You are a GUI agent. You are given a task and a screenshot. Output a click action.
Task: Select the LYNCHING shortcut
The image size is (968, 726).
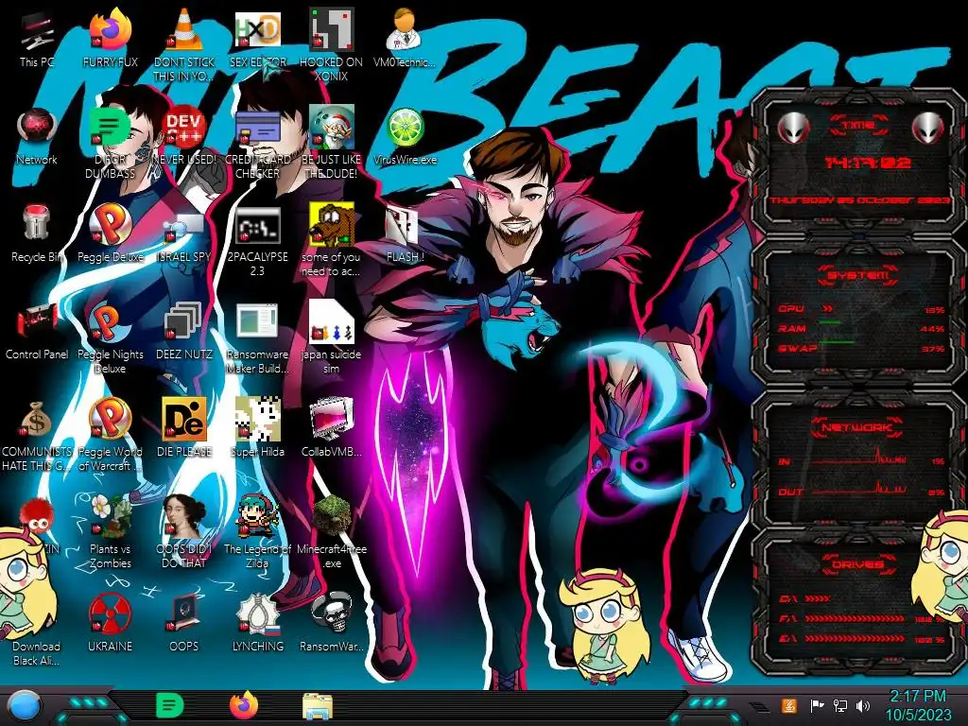click(x=257, y=622)
